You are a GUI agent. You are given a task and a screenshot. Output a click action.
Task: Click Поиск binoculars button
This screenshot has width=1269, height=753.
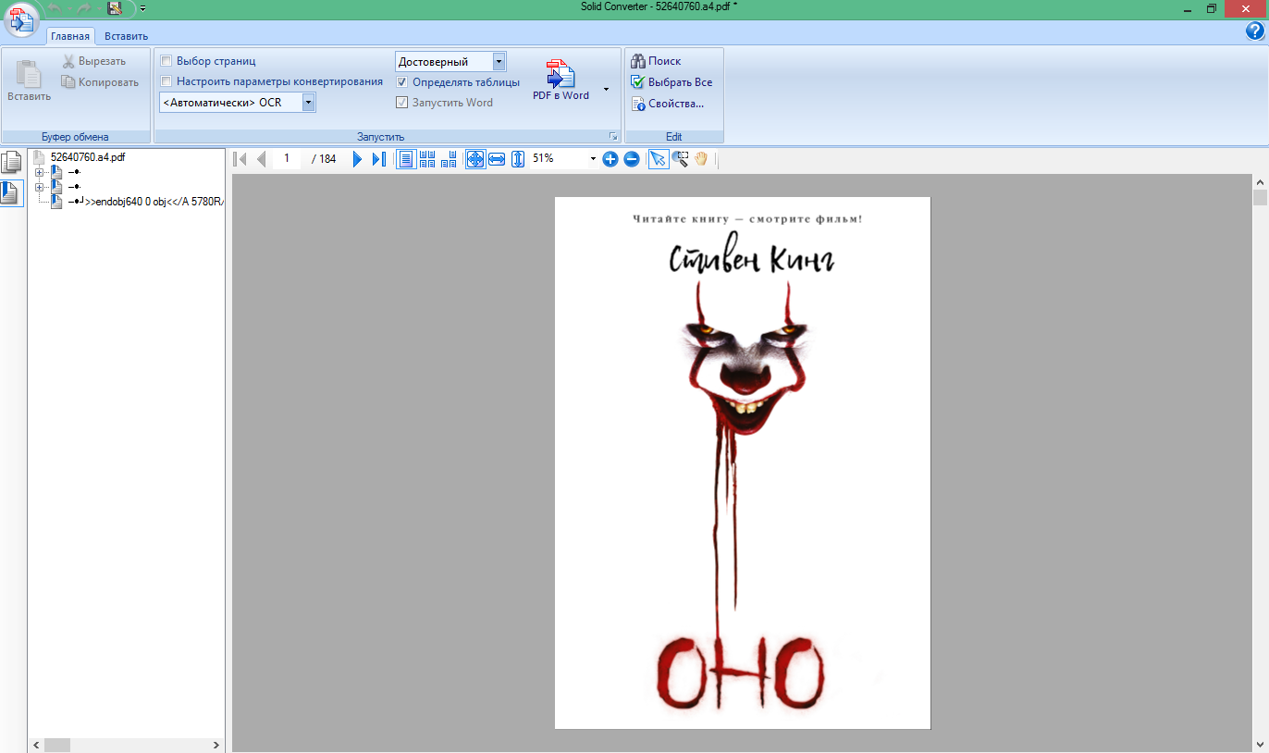656,61
